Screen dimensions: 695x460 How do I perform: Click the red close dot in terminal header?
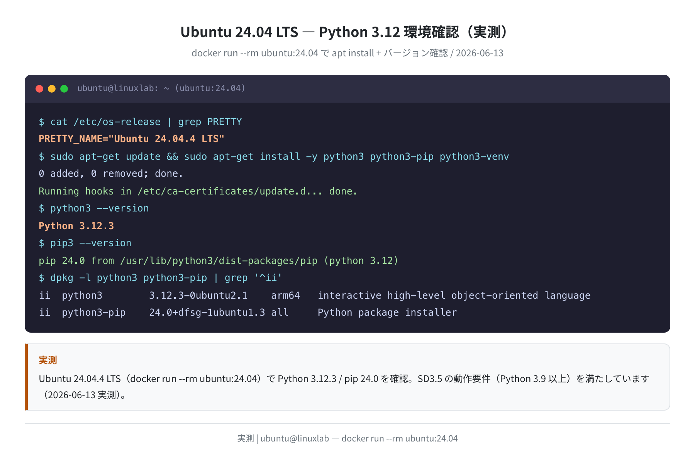click(39, 89)
